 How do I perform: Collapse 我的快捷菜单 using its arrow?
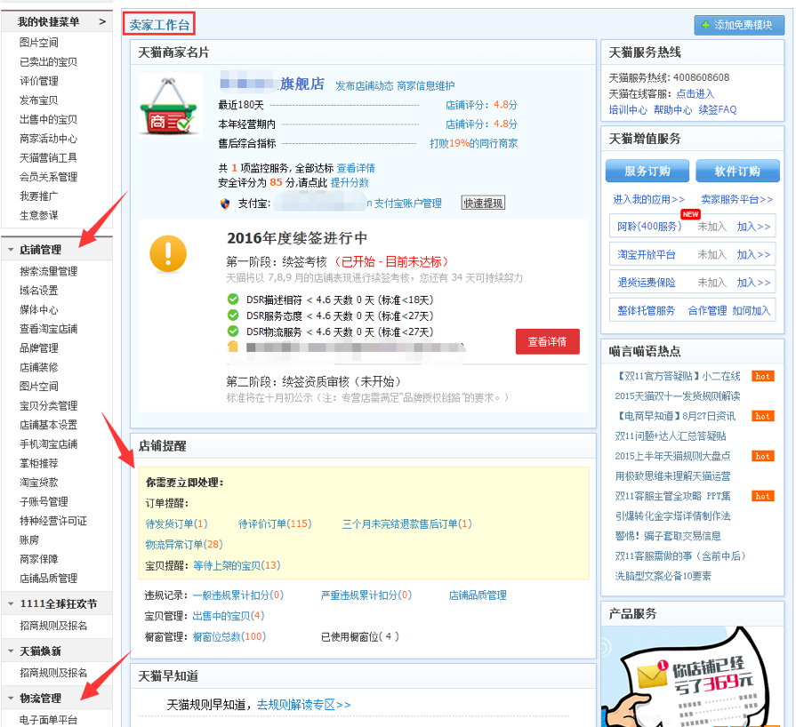[102, 20]
